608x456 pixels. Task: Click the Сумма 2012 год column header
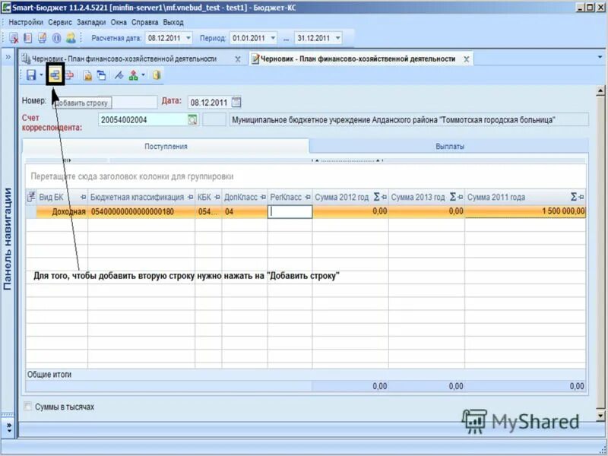point(350,197)
